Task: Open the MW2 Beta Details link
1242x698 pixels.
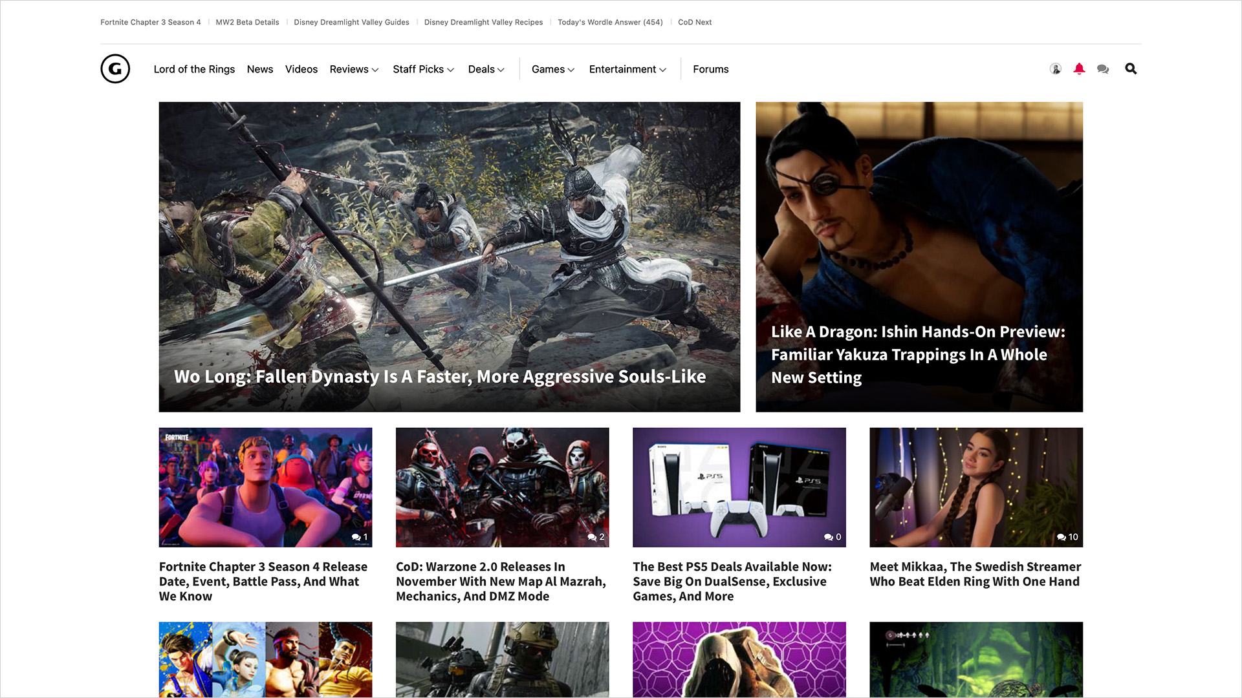Action: [247, 22]
